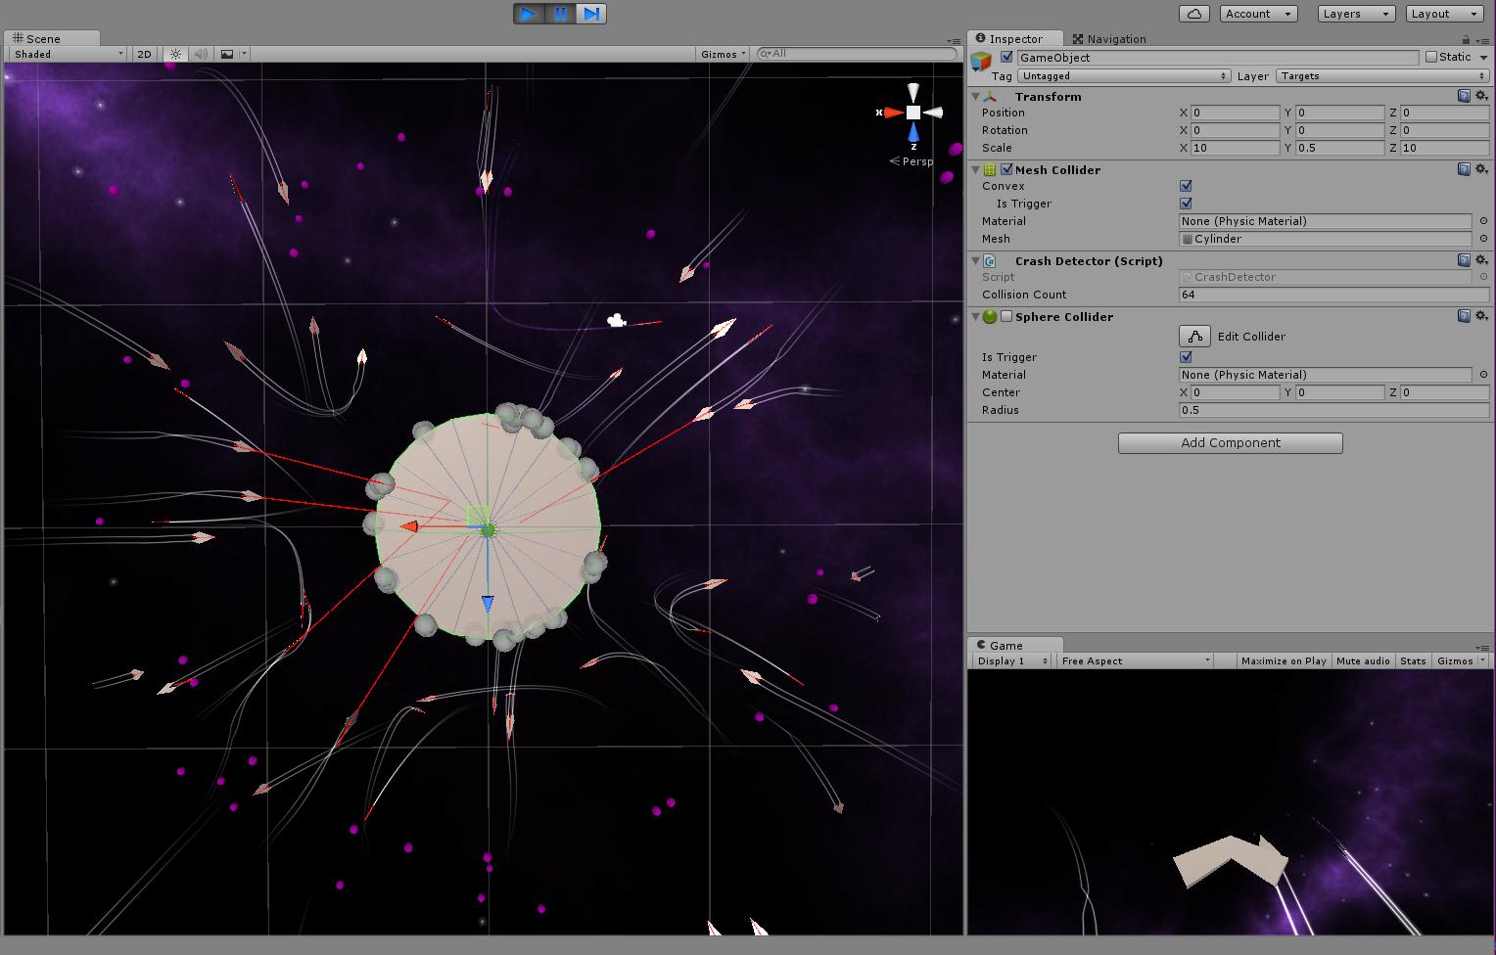Toggle 2D view in the Scene toolbar
This screenshot has height=955, width=1496.
(x=143, y=54)
